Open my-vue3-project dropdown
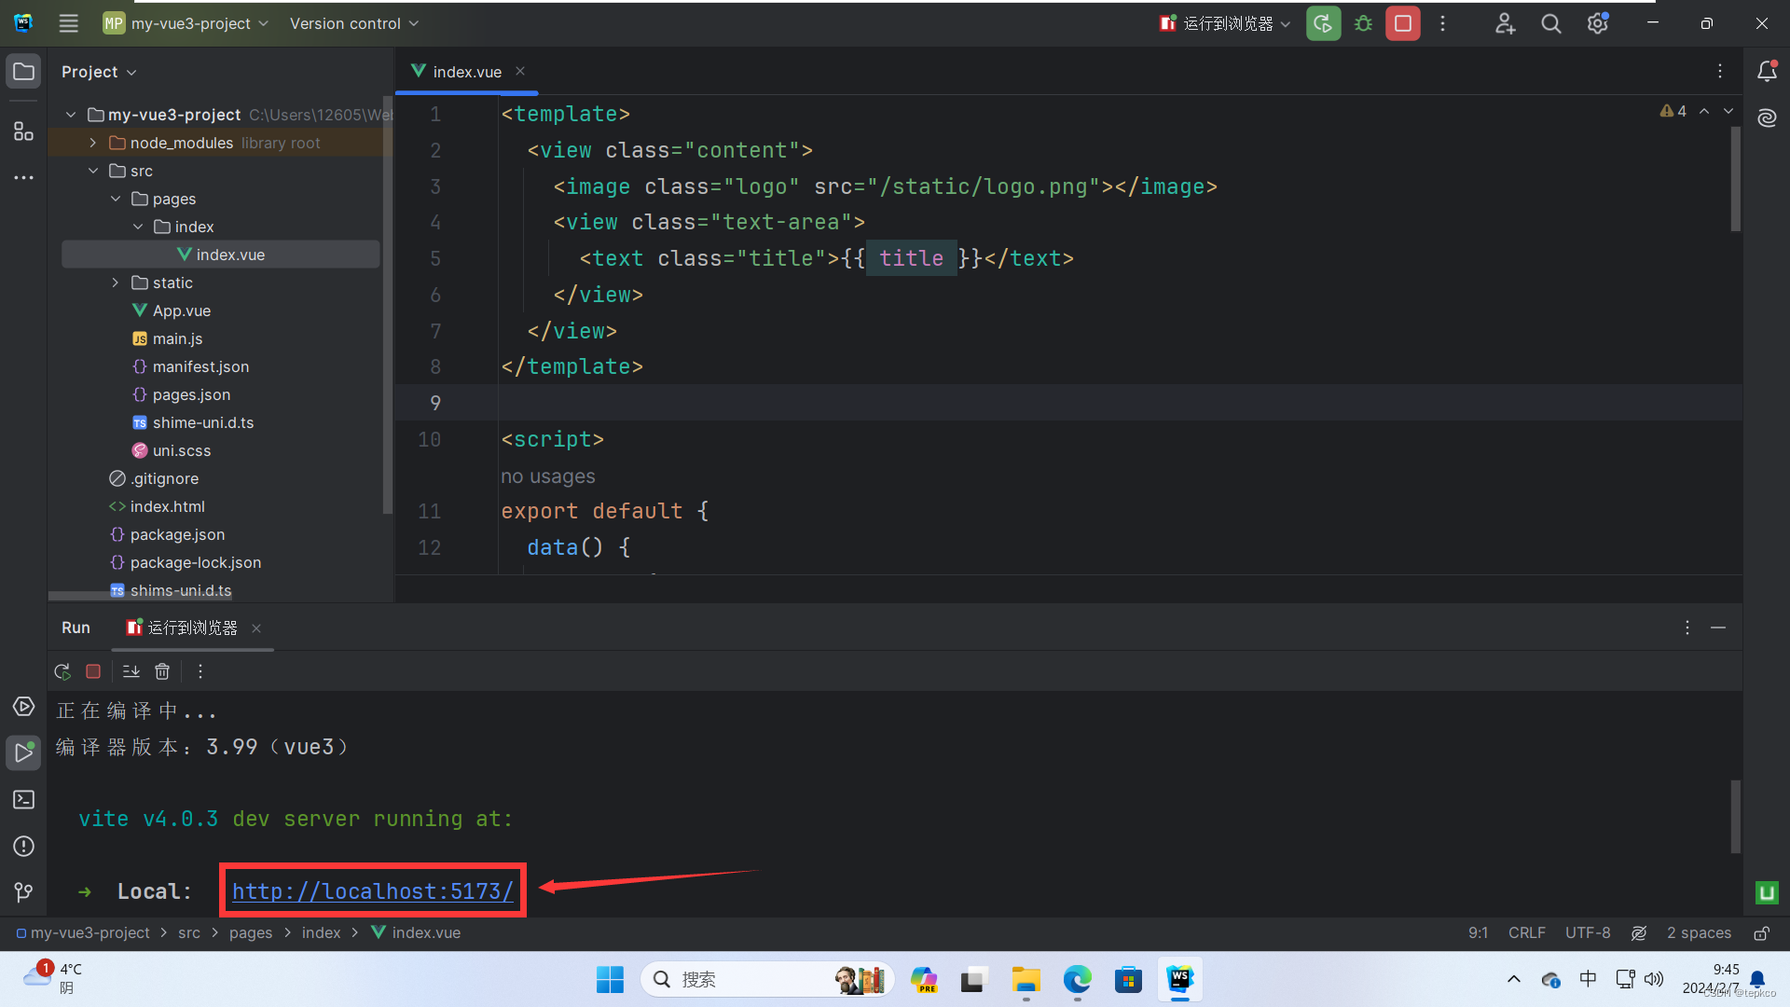The image size is (1790, 1007). pos(186,23)
